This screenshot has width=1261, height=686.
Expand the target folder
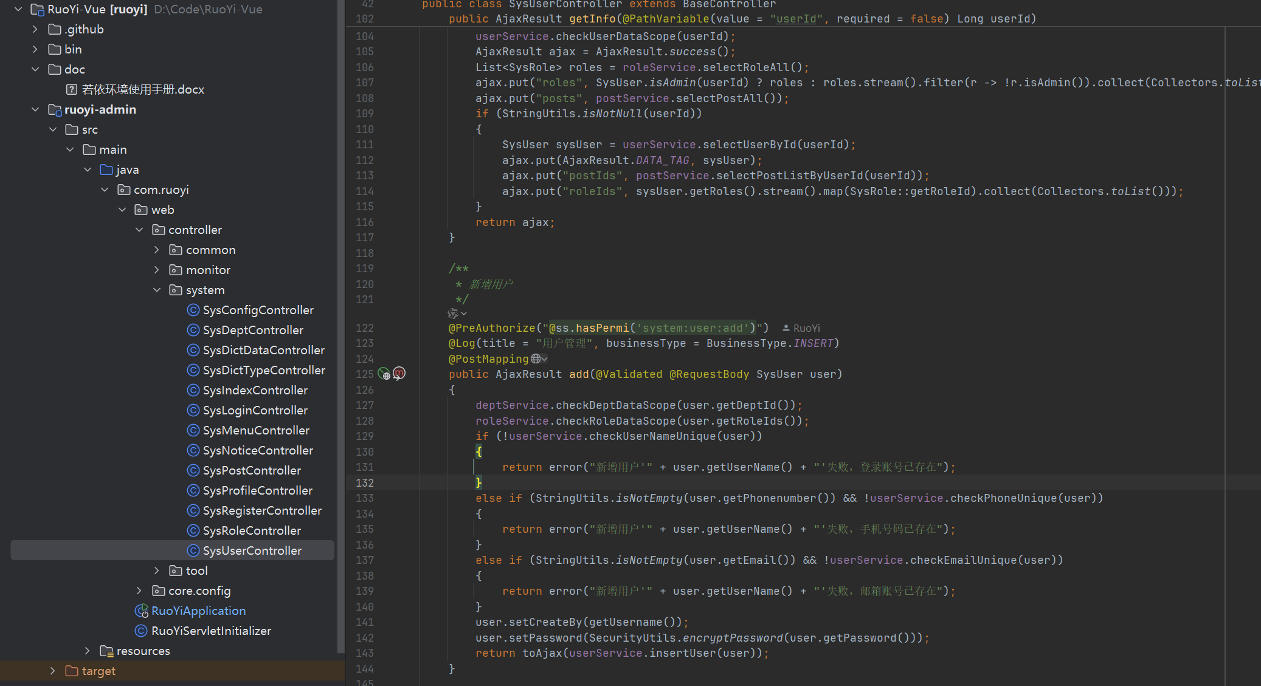[x=53, y=671]
